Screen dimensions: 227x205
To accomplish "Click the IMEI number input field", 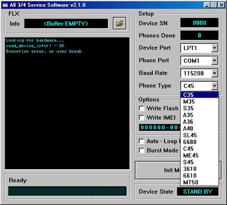I will [160, 127].
